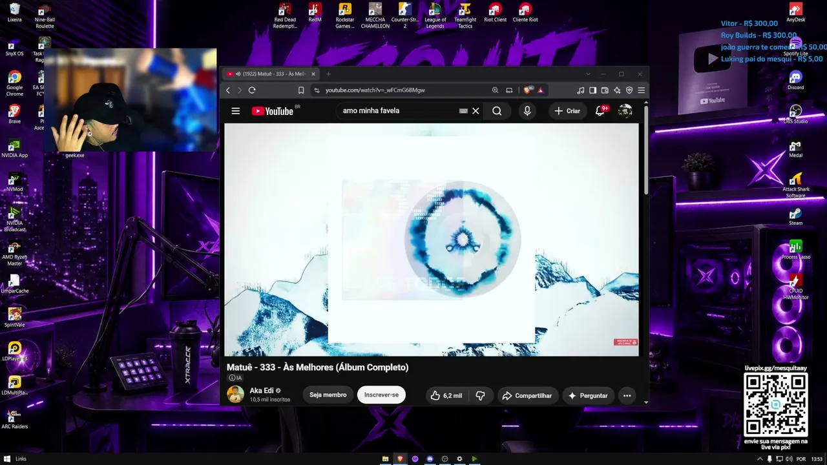827x465 pixels.
Task: Launch Brave Leo AI assistant
Action: (617, 90)
